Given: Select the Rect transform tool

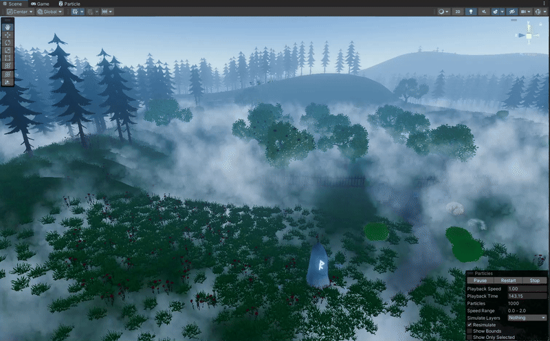Looking at the screenshot, I should (x=8, y=58).
